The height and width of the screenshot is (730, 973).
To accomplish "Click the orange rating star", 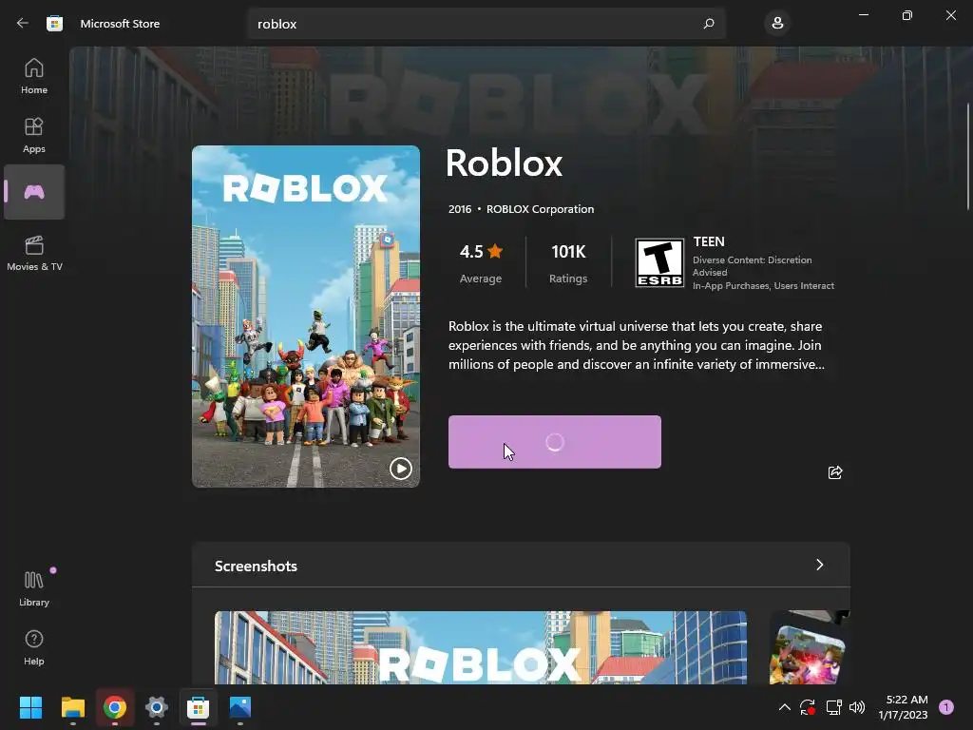I will click(x=495, y=251).
